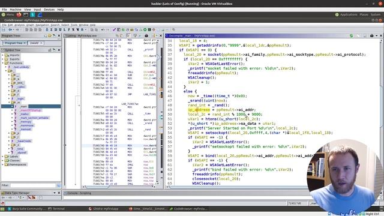
Task: Select _mark_section_writable in Symbol Tree
Action: tap(34, 118)
